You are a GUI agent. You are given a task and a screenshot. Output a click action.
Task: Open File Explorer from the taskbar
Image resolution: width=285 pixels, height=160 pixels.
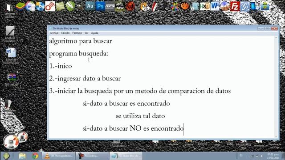coord(22,156)
